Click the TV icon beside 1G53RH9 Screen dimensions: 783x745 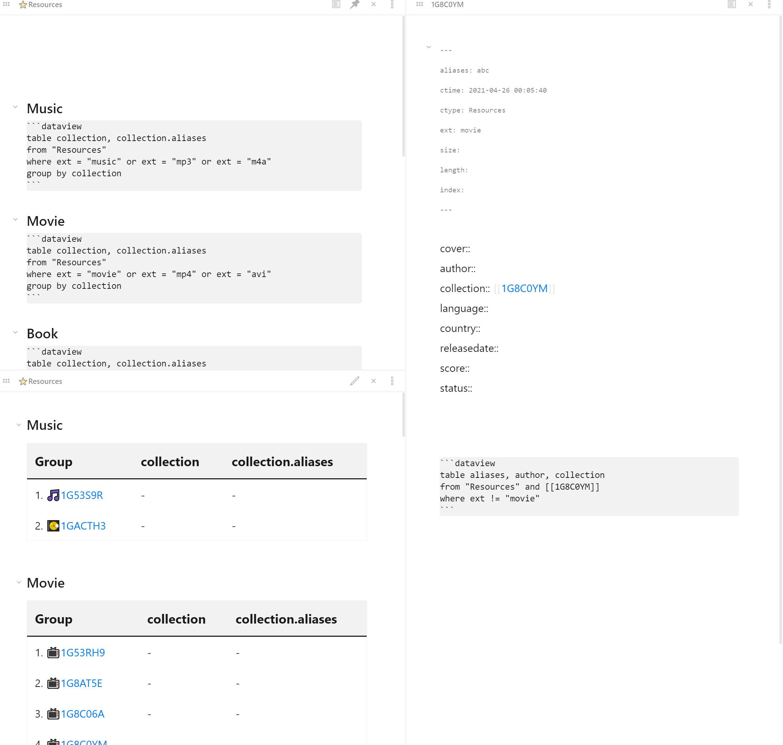click(52, 652)
